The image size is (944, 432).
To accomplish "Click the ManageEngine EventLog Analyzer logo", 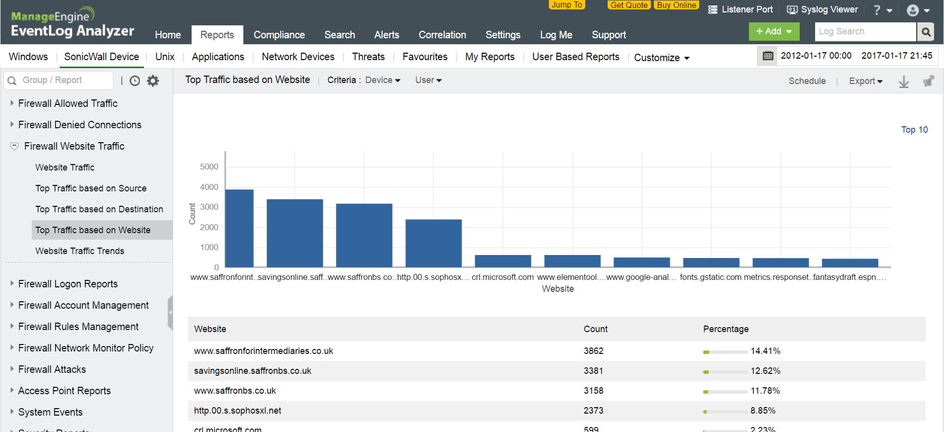I will [x=72, y=23].
